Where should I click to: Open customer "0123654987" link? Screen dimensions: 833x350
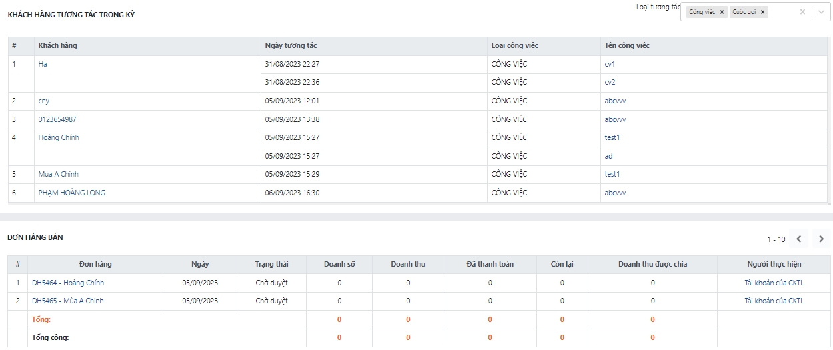[x=57, y=119]
